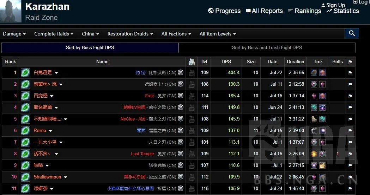Open player 白兔迅足 profile link

coord(43,72)
